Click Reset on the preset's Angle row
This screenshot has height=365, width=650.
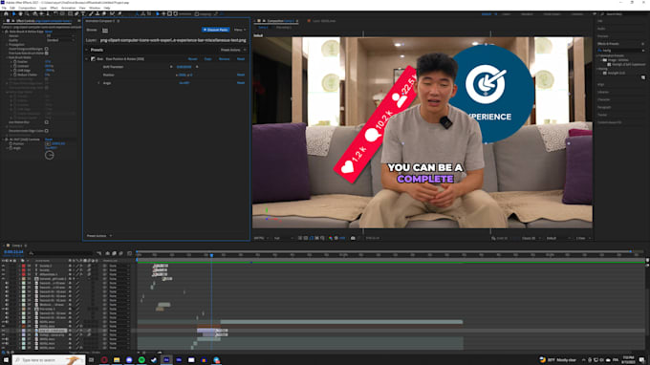[241, 83]
